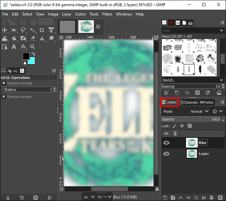The height and width of the screenshot is (201, 226).
Task: Select the Warp Transform tool
Action: coord(5,38)
